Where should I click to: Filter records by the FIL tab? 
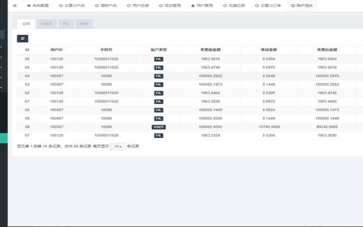point(66,24)
